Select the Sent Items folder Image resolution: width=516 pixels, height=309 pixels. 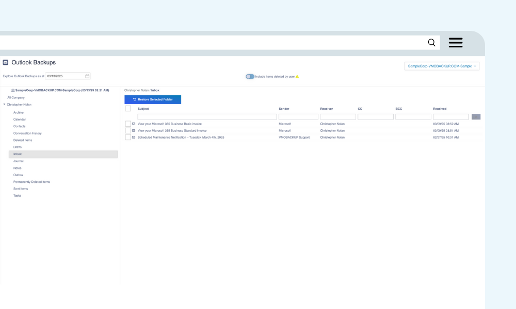coord(21,188)
